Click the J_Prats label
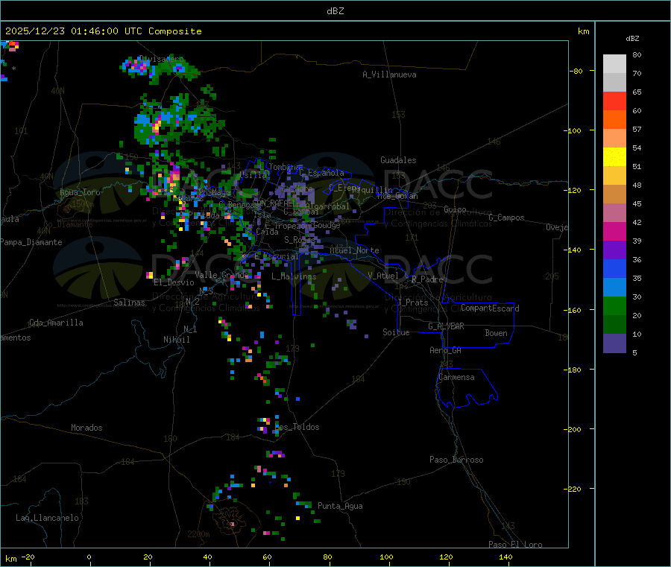The width and height of the screenshot is (671, 567). 413,302
